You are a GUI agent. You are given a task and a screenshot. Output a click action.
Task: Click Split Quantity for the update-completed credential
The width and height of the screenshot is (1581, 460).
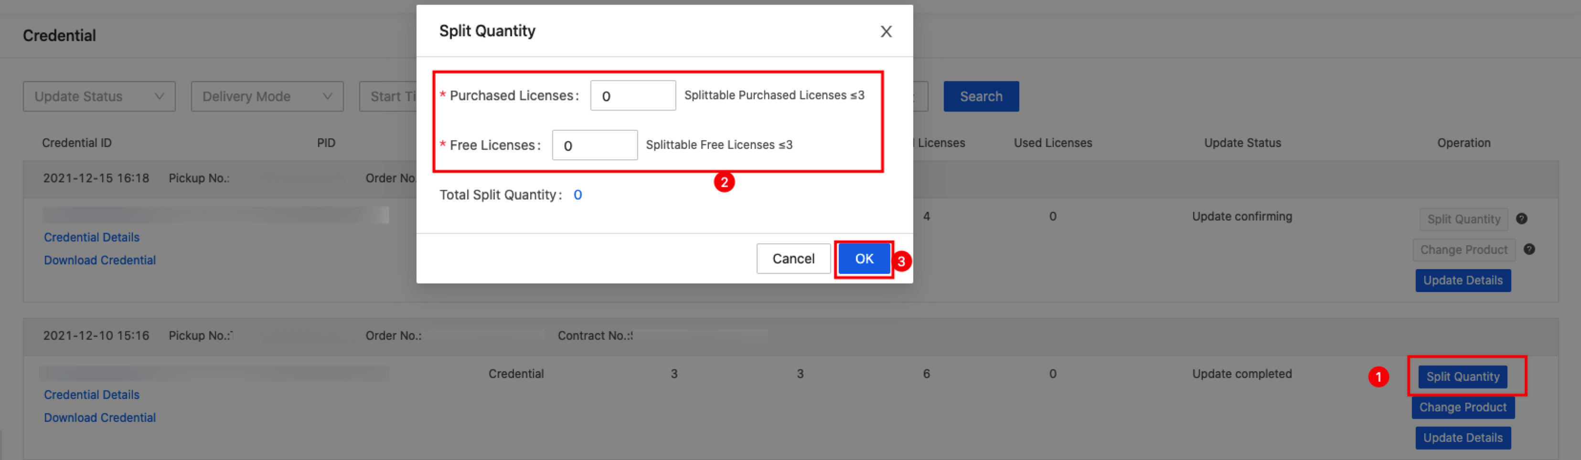point(1463,376)
